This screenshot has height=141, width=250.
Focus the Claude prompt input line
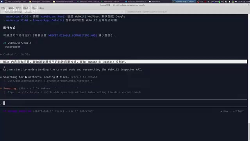[x=123, y=103]
